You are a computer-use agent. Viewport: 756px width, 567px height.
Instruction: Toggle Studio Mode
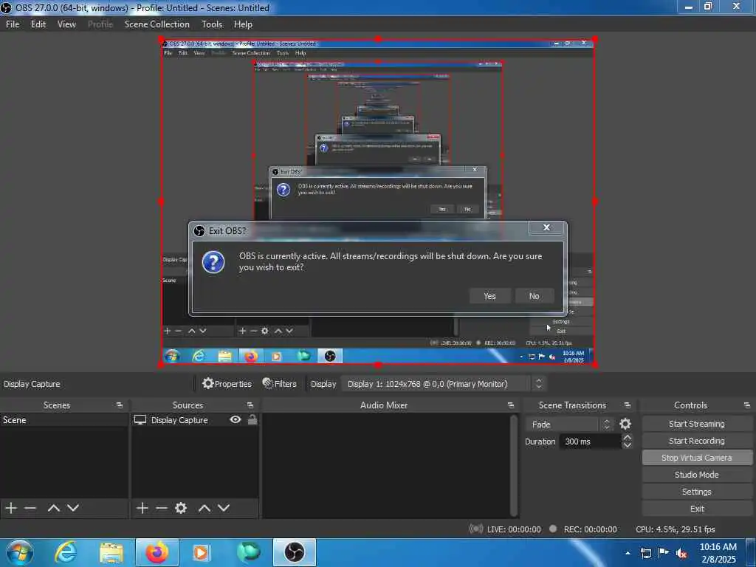point(697,475)
